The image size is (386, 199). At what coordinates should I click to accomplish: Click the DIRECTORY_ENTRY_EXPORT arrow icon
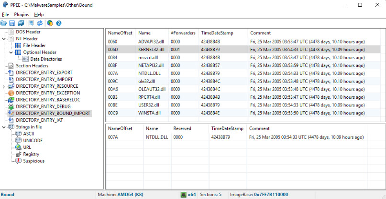point(11,73)
